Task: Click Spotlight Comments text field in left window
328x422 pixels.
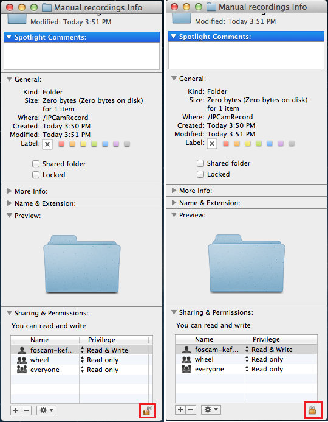Action: click(81, 56)
